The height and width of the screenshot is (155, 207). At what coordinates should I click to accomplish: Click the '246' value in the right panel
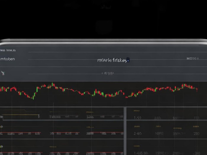click(138, 133)
